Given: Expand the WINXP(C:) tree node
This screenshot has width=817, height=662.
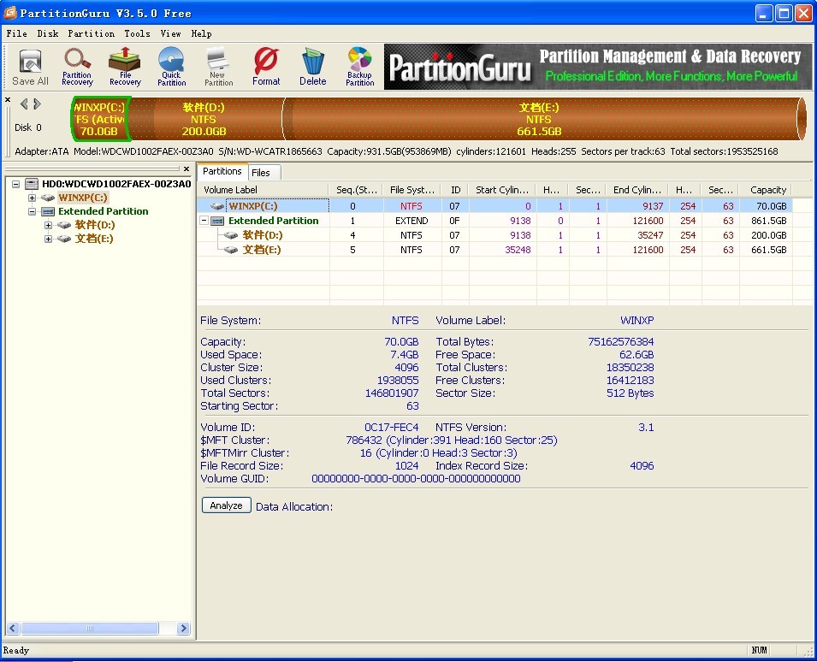Looking at the screenshot, I should click(33, 198).
